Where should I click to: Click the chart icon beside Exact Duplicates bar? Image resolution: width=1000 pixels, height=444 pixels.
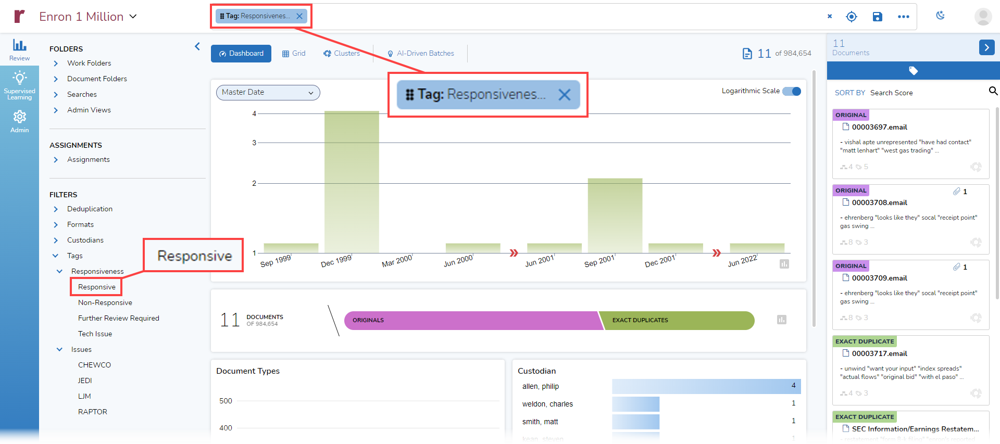[782, 320]
